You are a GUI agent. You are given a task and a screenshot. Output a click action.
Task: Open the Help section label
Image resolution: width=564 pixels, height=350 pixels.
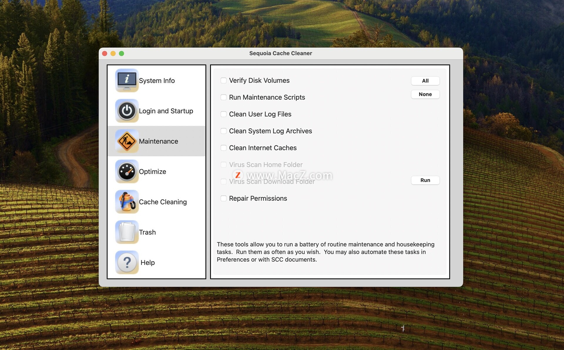pyautogui.click(x=147, y=263)
